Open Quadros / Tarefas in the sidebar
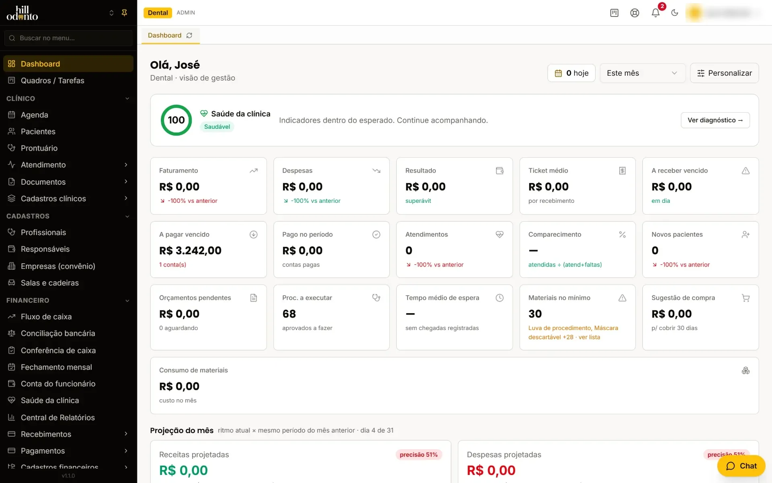This screenshot has width=772, height=483. coord(68,80)
